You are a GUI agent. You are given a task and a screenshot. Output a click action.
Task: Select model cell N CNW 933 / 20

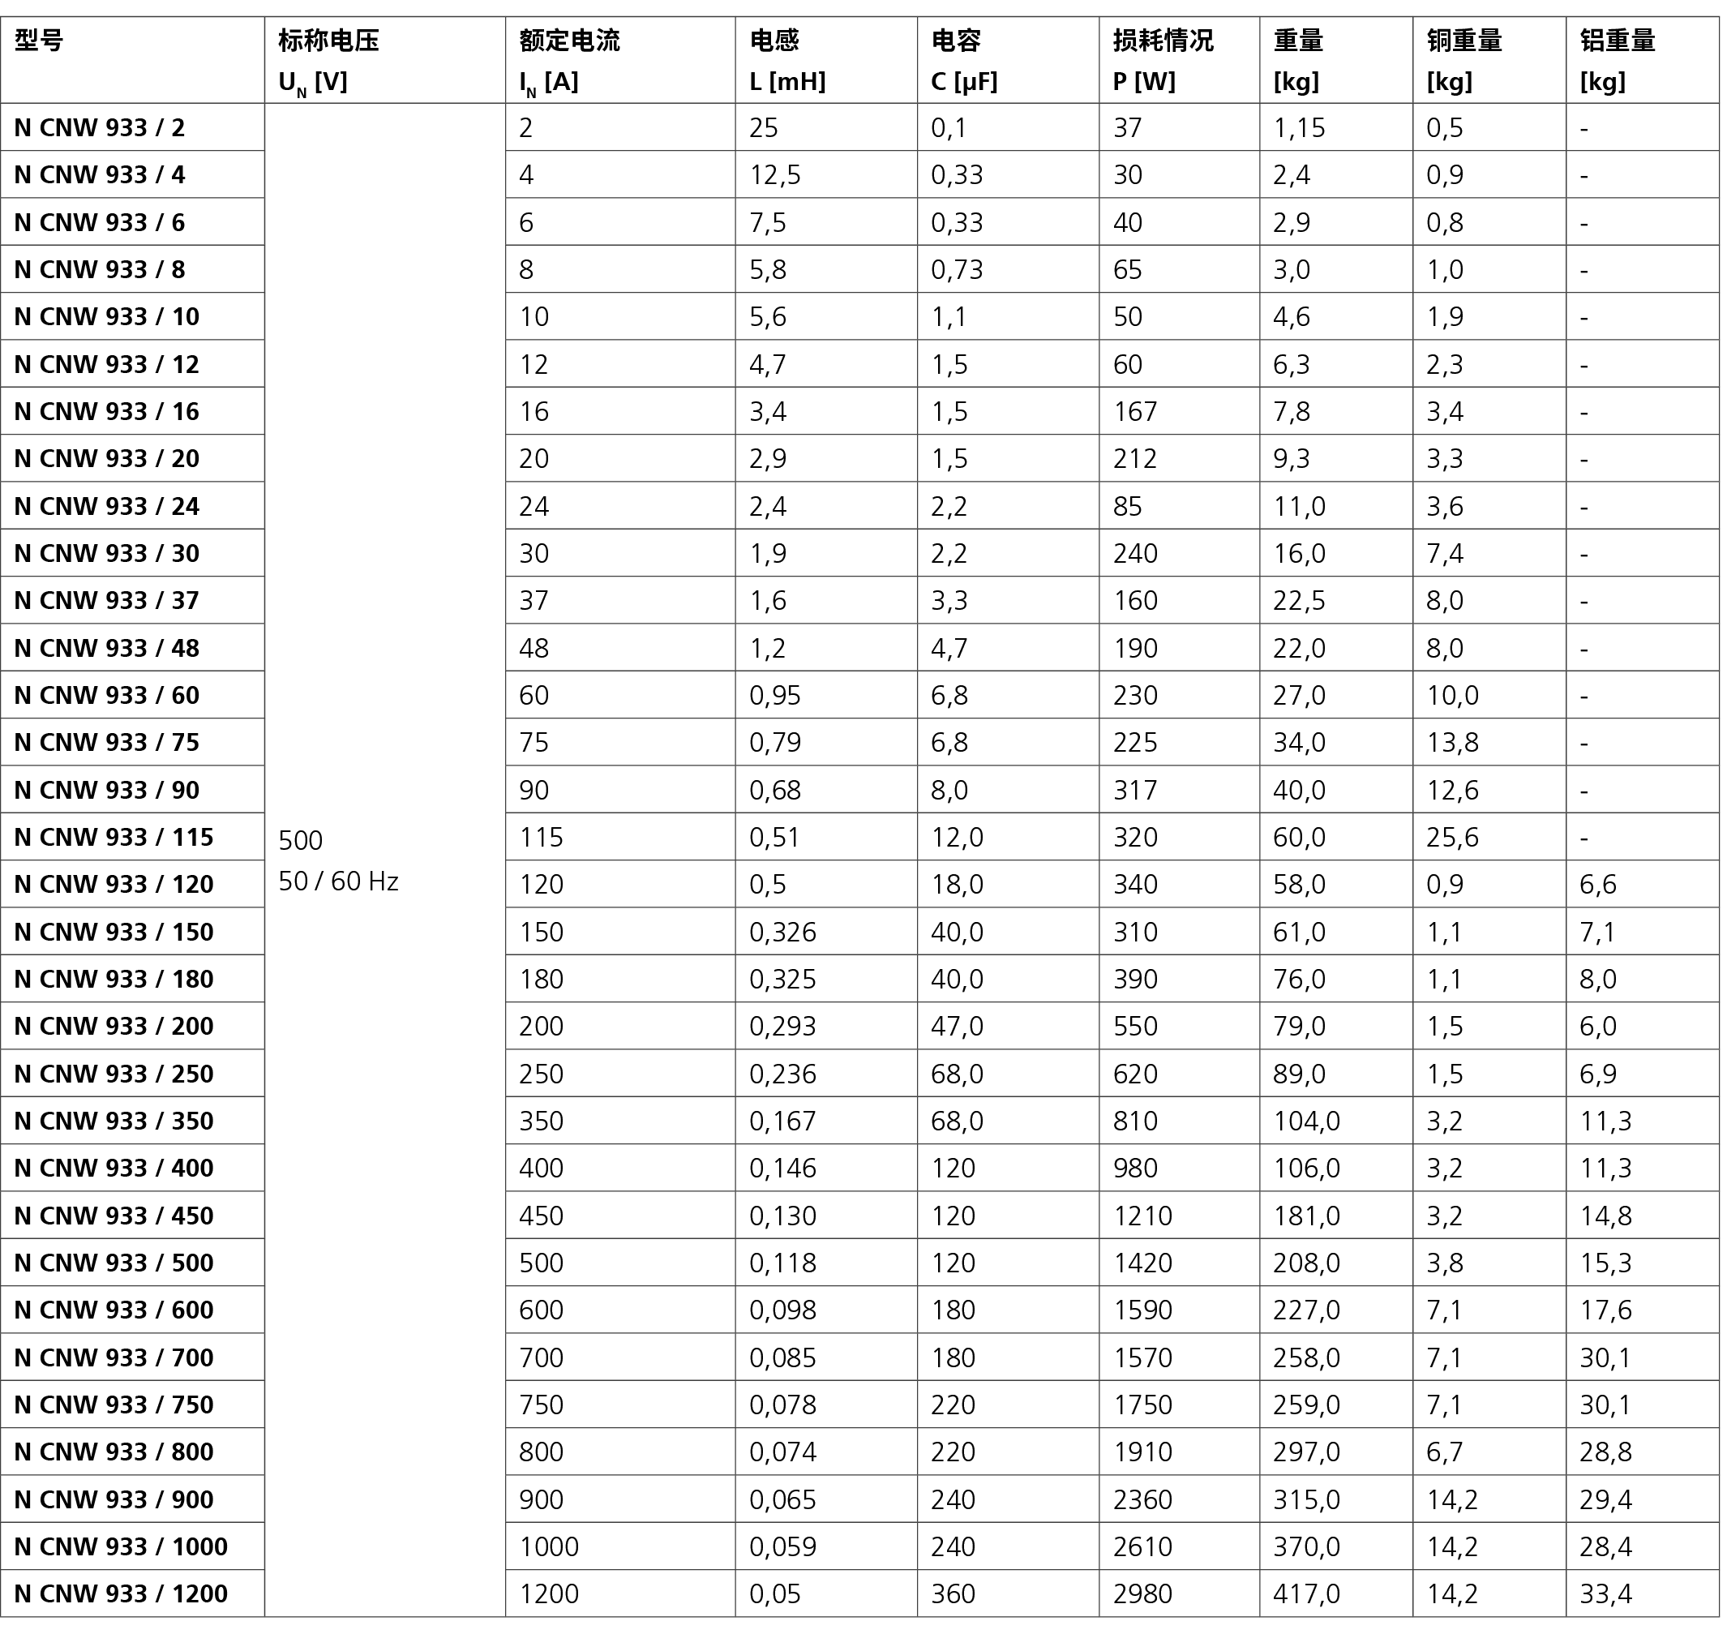tap(132, 458)
